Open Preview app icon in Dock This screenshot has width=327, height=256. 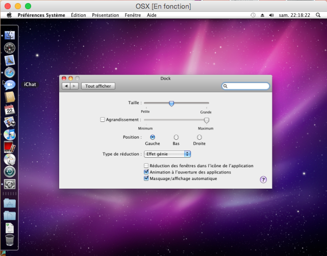click(10, 122)
